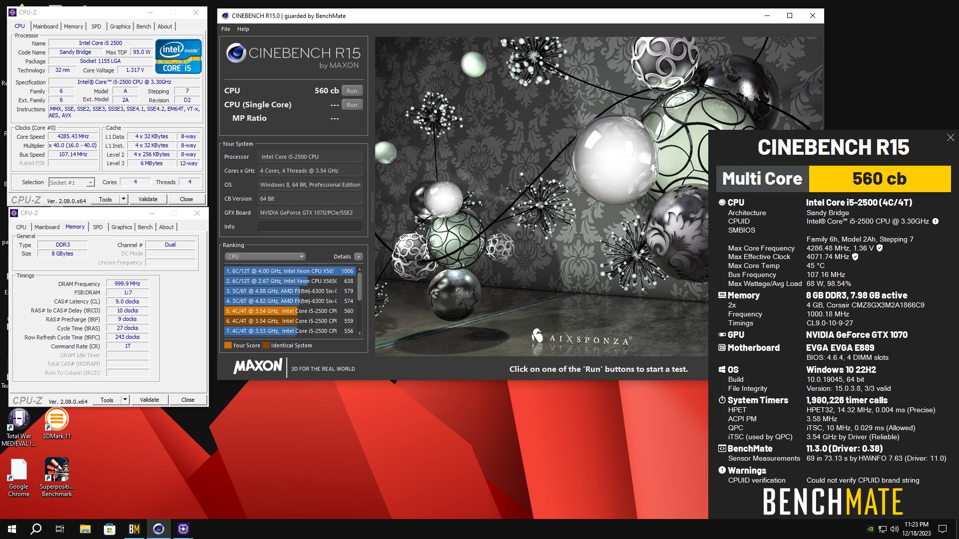Open the Total War MEDIEVAL desktop shortcut
The height and width of the screenshot is (539, 959).
(18, 427)
